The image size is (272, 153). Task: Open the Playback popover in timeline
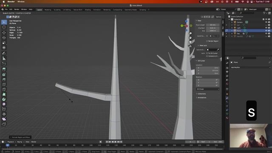coord(11,142)
